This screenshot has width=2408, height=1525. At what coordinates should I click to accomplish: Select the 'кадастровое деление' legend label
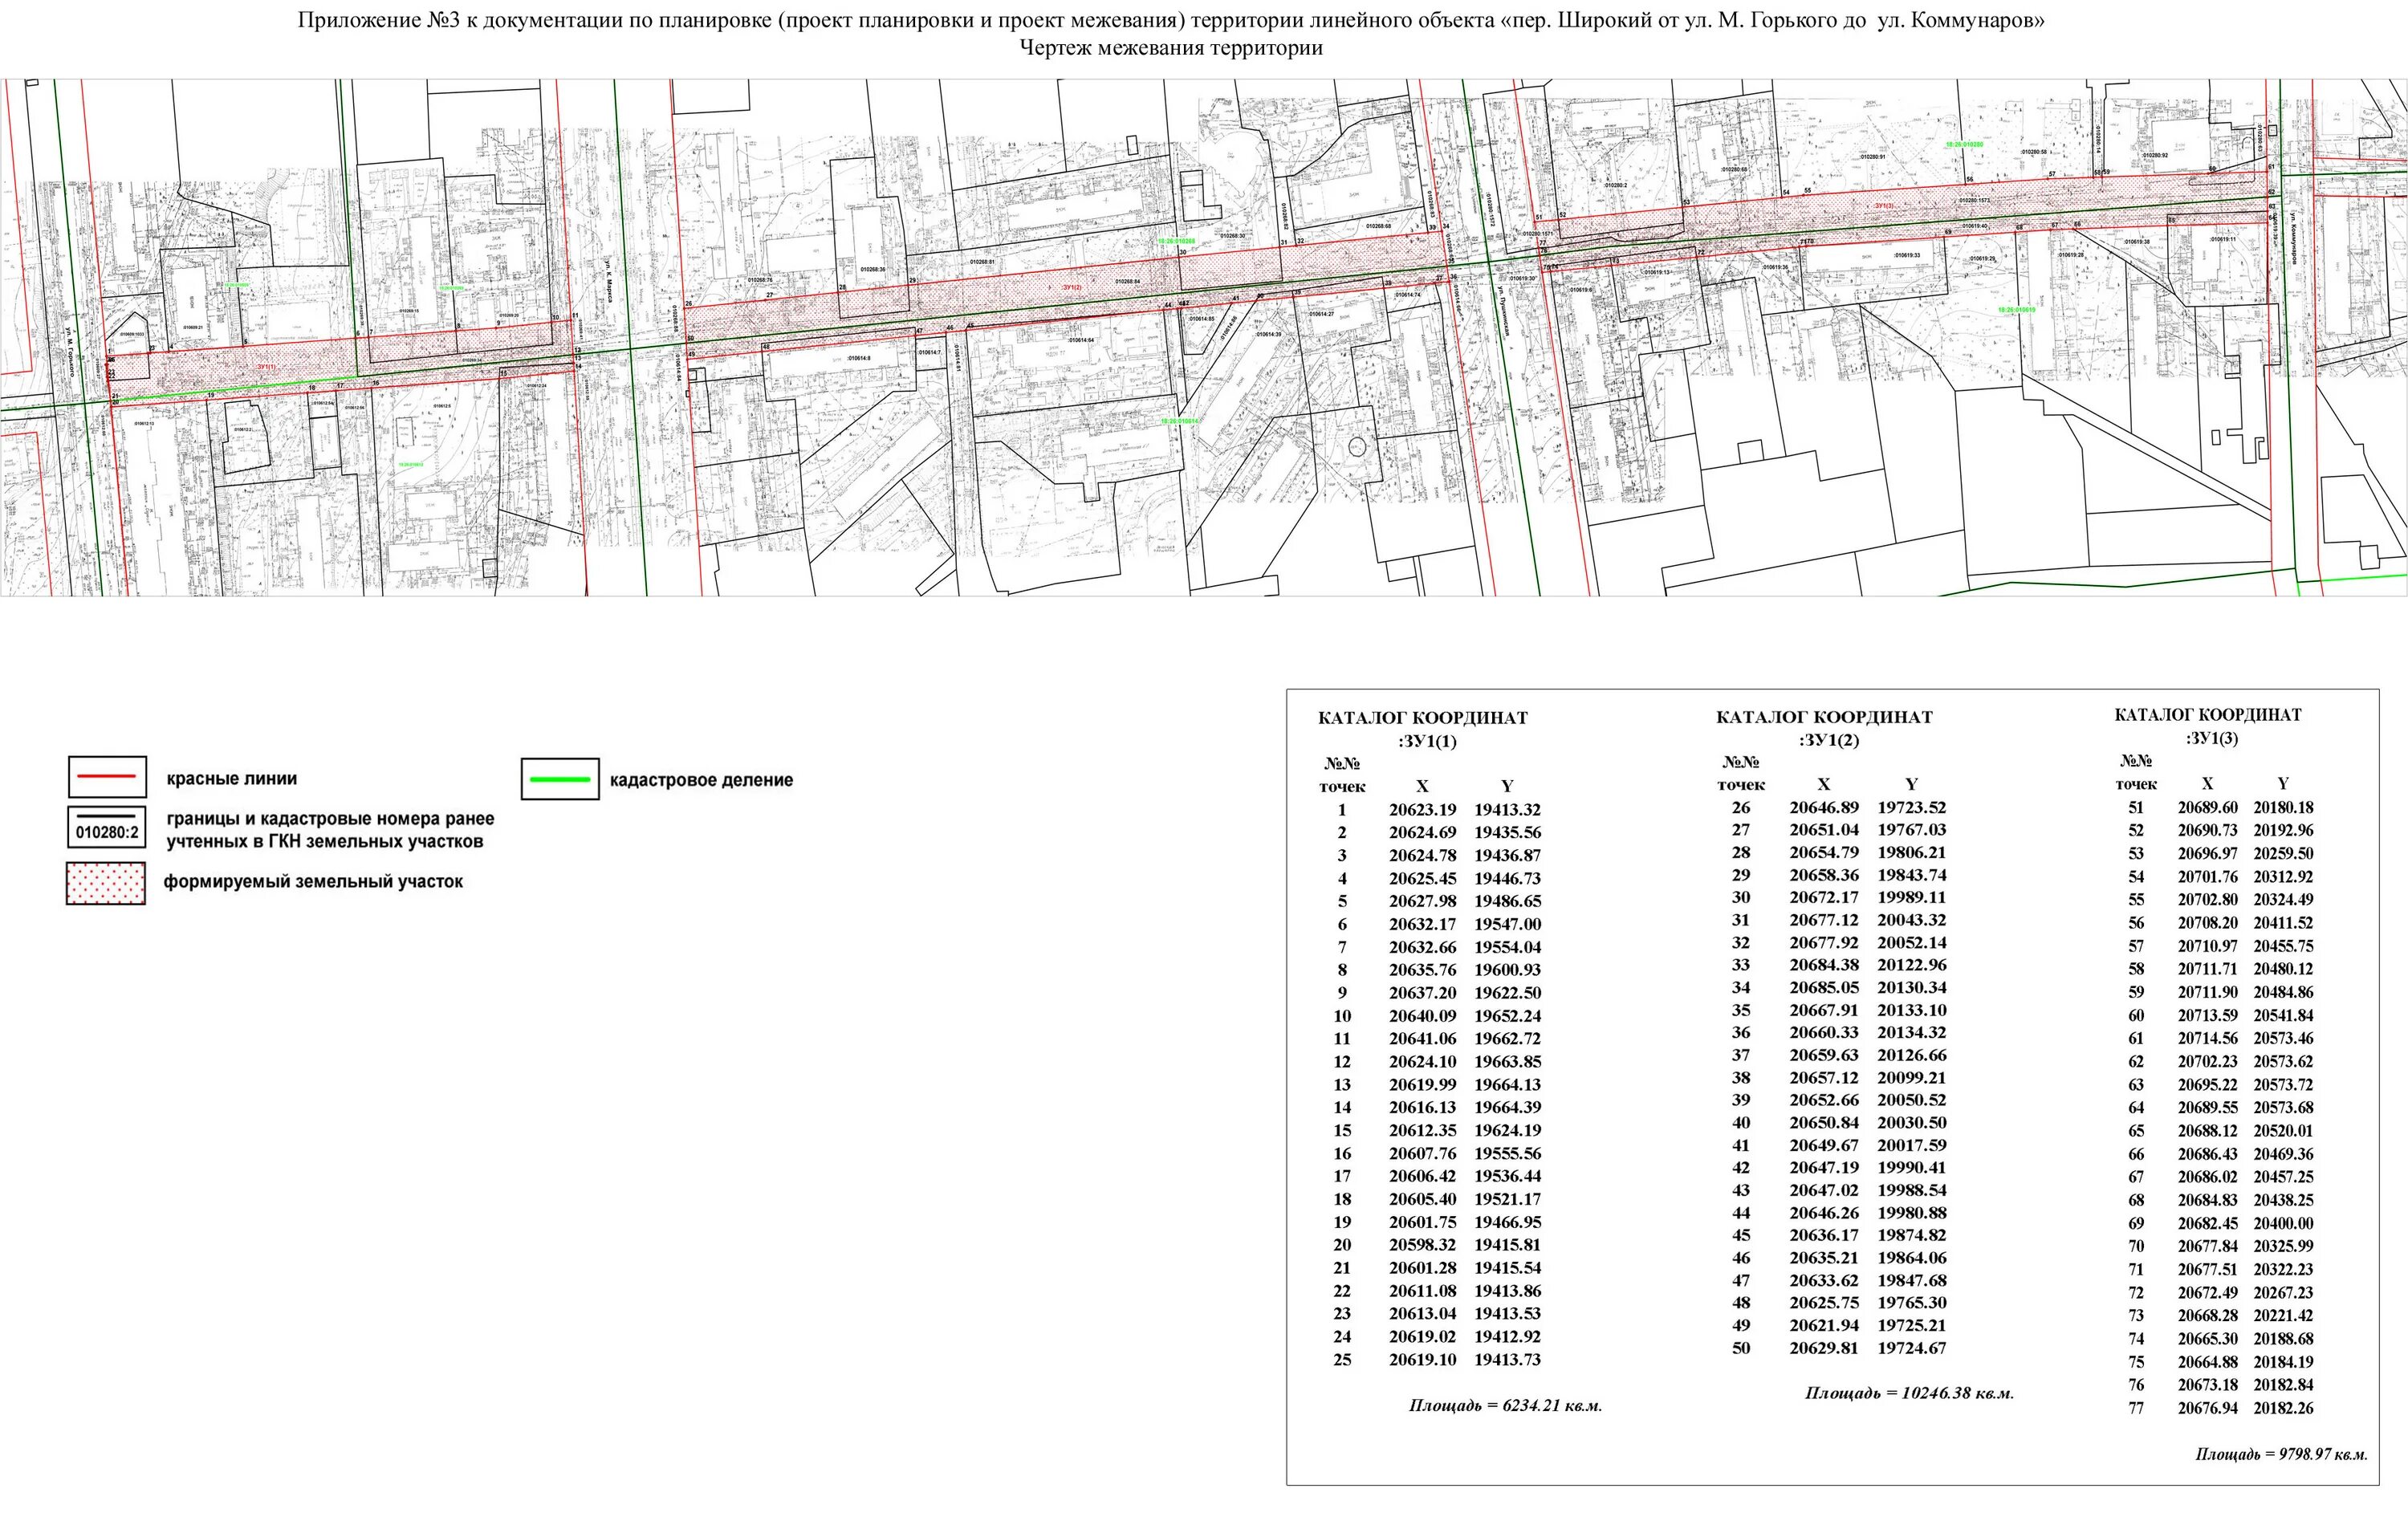[x=700, y=780]
